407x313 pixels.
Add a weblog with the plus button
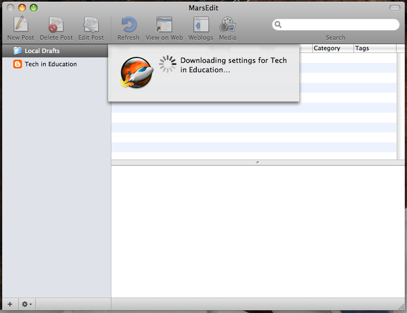[x=10, y=304]
